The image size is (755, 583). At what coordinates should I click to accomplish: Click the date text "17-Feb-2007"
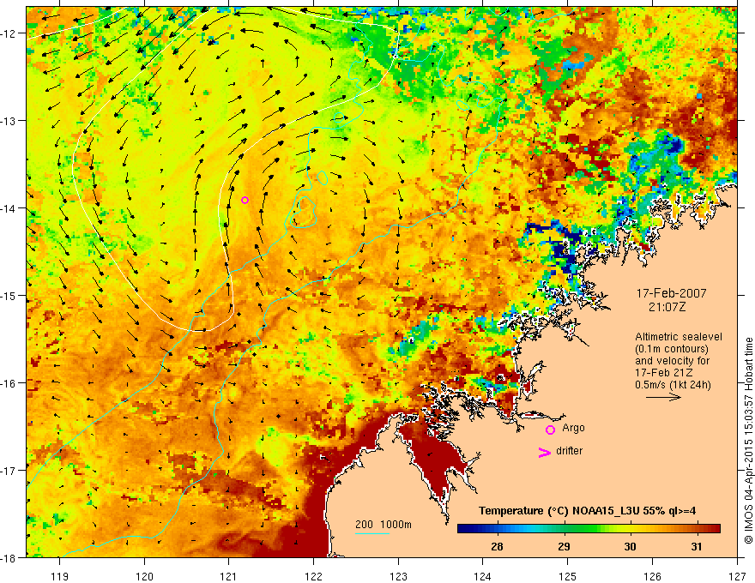[671, 293]
